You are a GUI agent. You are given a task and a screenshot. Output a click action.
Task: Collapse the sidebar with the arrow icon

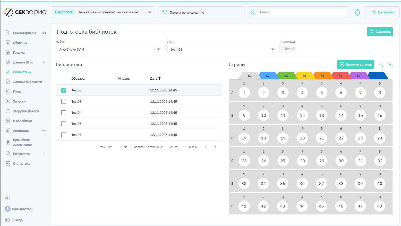[x=8, y=198]
